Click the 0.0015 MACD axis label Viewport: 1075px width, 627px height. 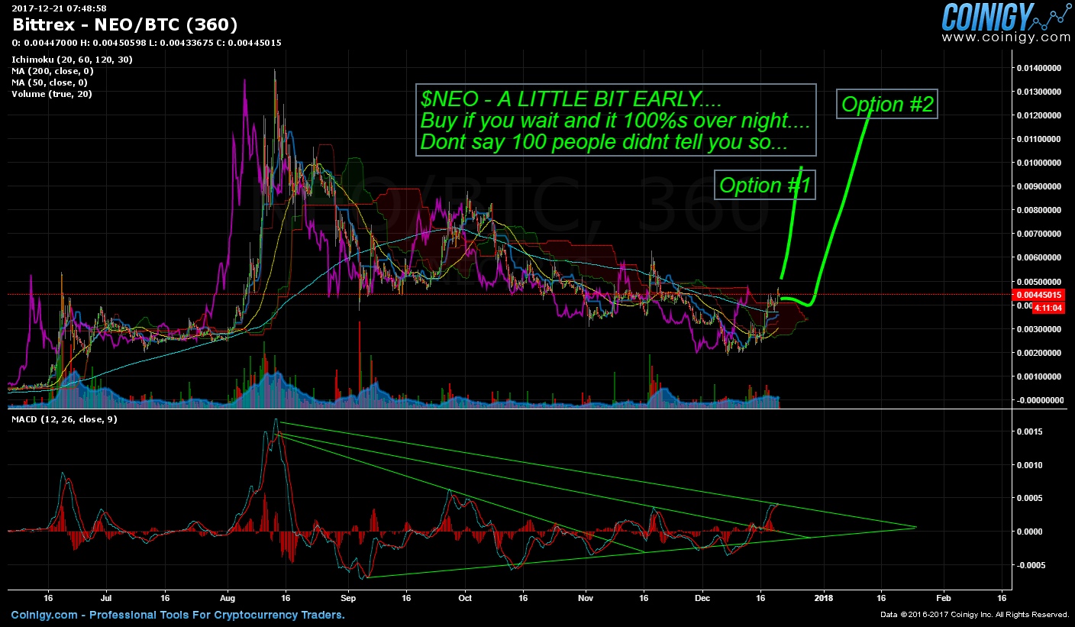coord(1030,431)
